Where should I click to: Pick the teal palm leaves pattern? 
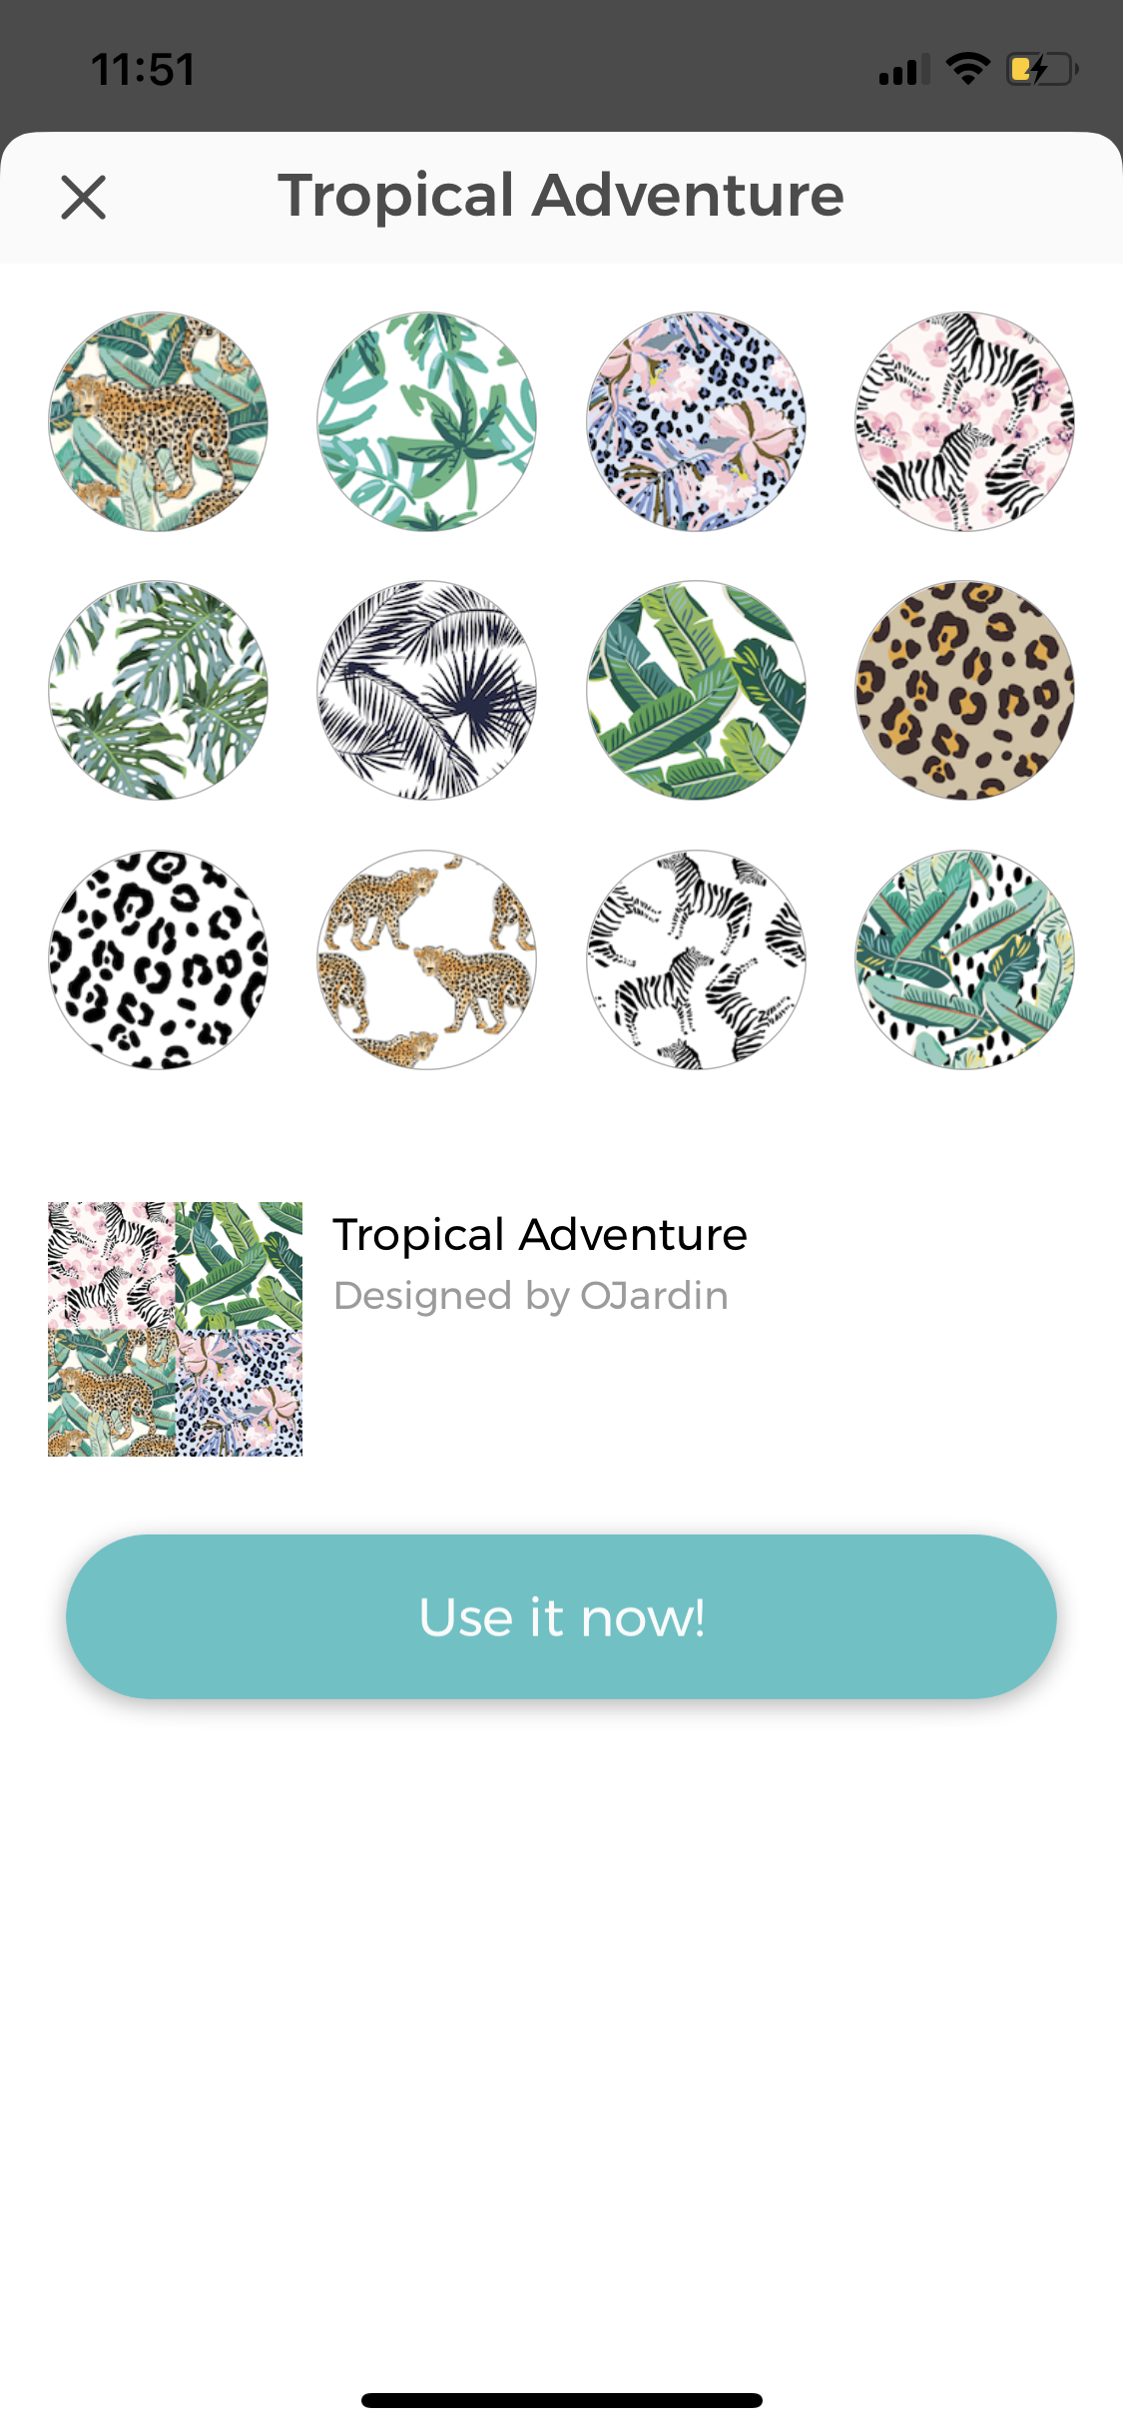point(427,421)
